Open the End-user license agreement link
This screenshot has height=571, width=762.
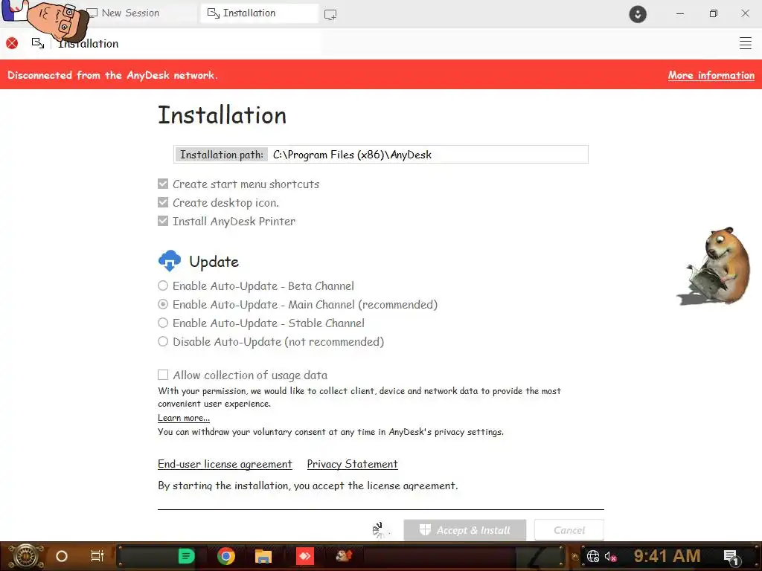(225, 464)
